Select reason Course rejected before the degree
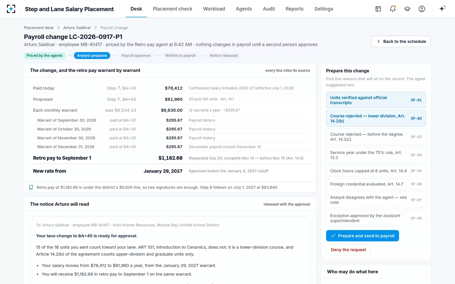Image resolution: width=455 pixels, height=284 pixels. (376, 137)
